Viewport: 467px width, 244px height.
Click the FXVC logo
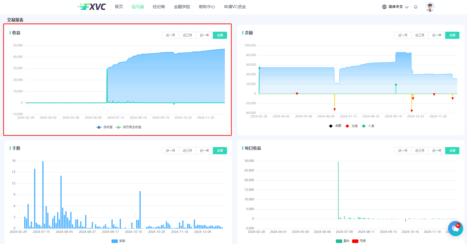pos(92,7)
